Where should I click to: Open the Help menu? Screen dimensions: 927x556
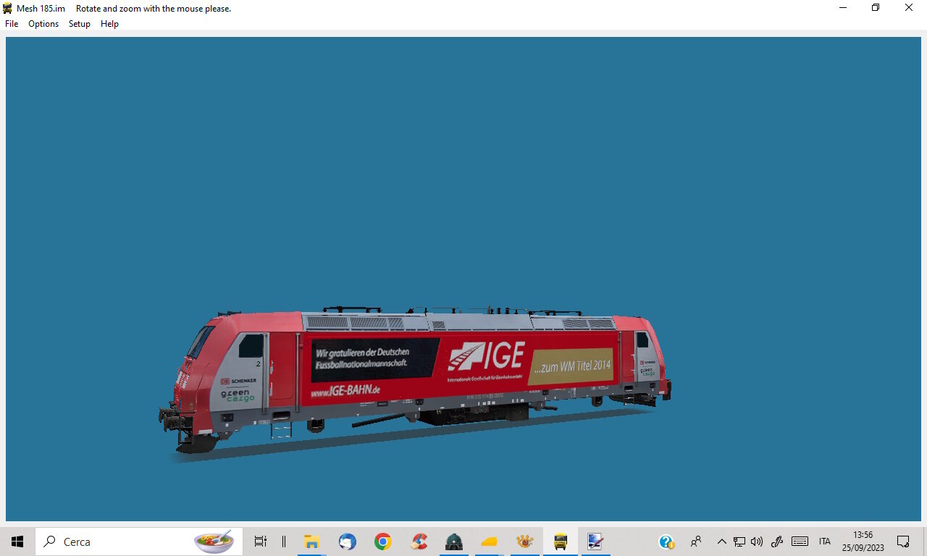point(109,24)
